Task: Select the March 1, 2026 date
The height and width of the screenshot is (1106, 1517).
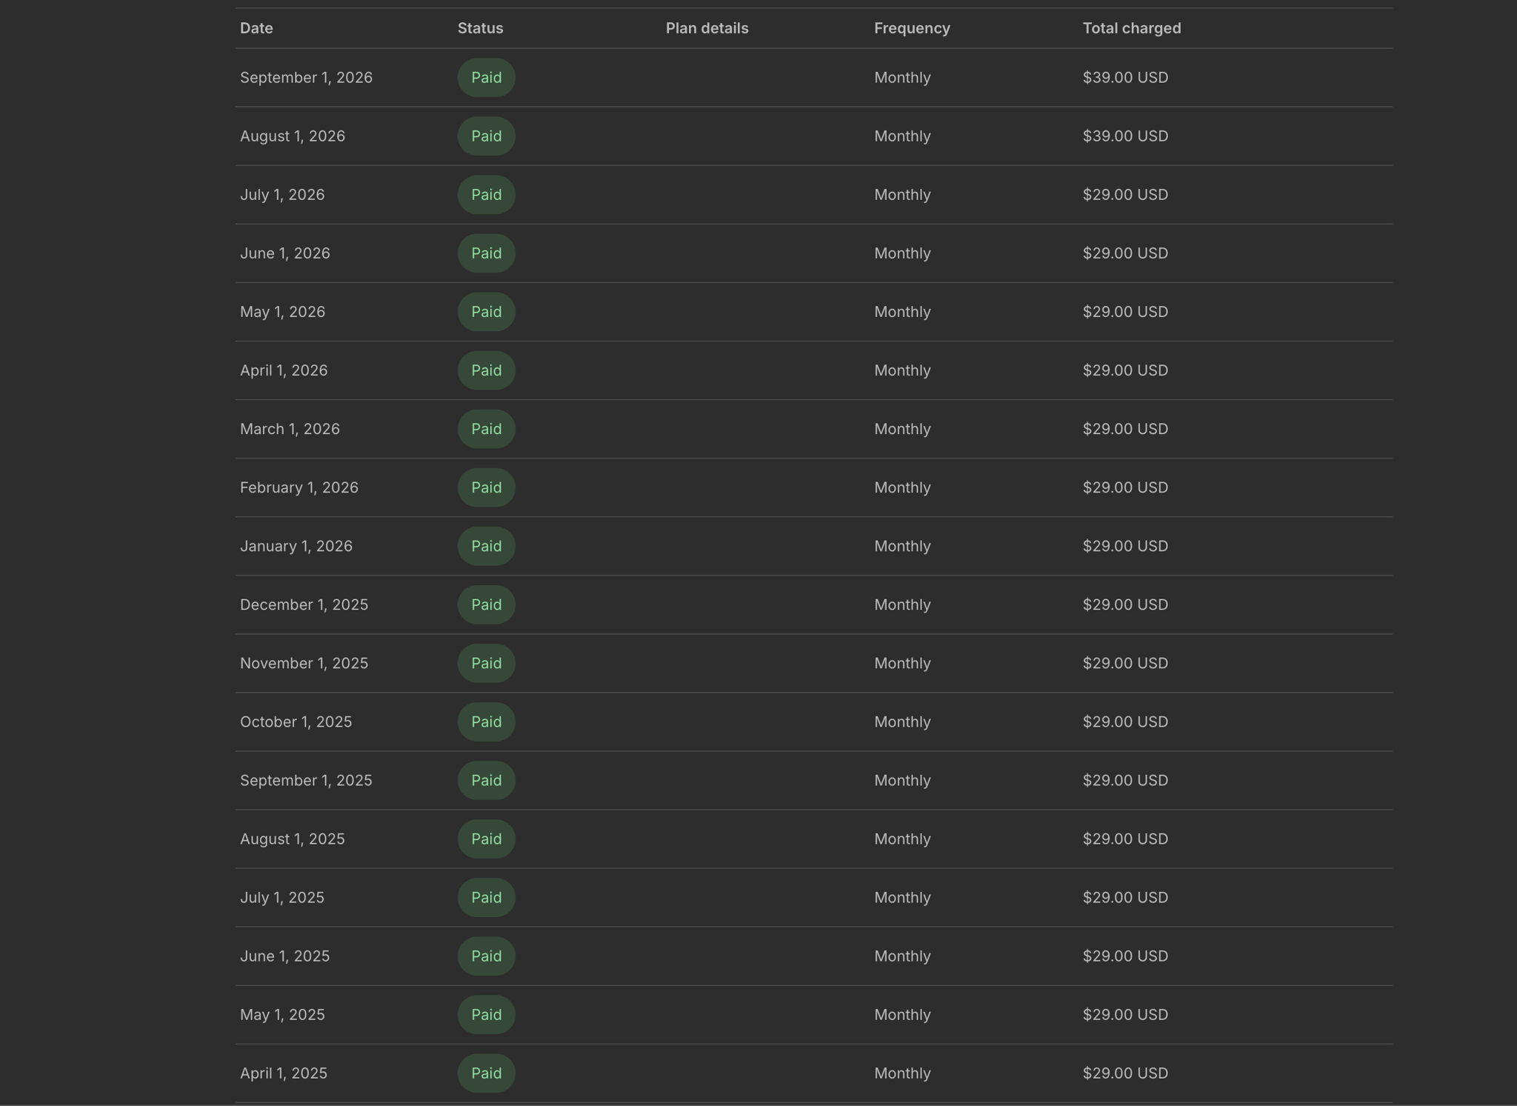Action: pos(290,429)
